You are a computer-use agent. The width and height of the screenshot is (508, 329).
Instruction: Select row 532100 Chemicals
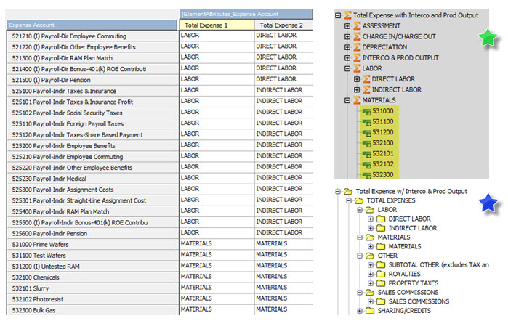tap(92, 277)
